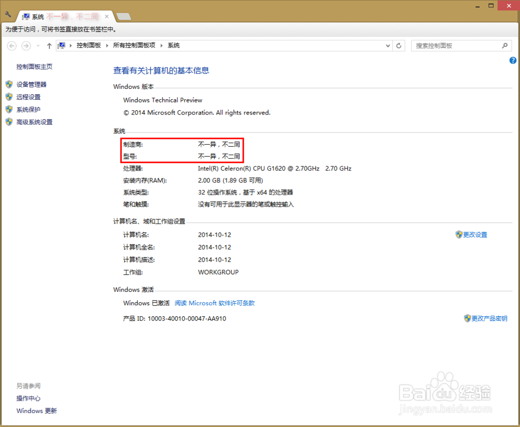Open help via the question mark icon
The image size is (520, 427).
pyautogui.click(x=513, y=60)
